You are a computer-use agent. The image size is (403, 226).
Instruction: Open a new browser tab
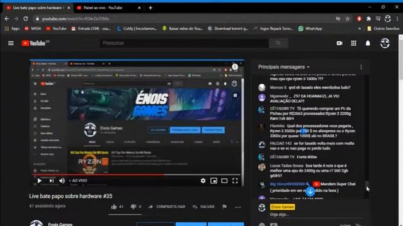click(x=150, y=8)
